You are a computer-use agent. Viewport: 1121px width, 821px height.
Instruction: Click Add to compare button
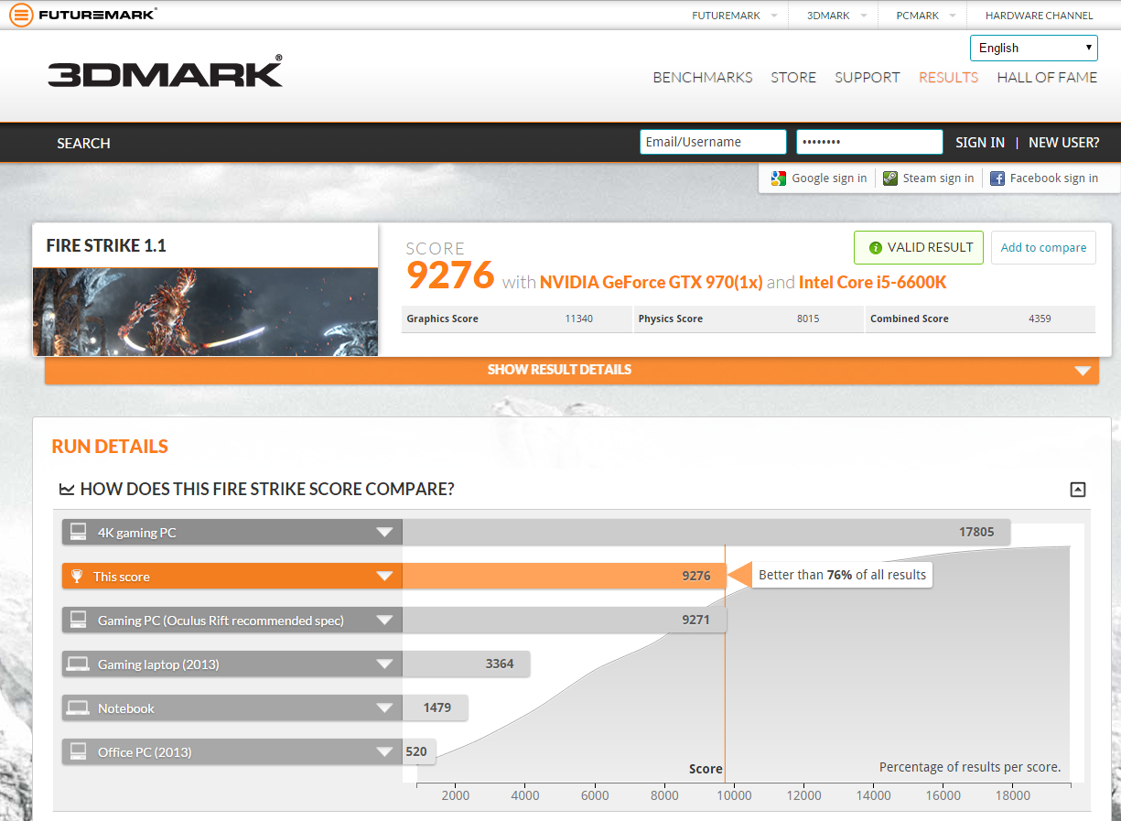point(1043,247)
